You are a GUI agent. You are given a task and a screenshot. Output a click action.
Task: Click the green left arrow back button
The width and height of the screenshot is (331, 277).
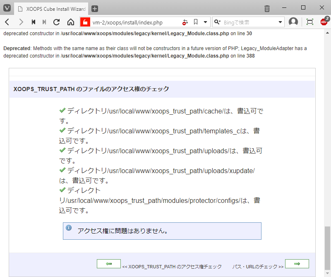click(109, 264)
